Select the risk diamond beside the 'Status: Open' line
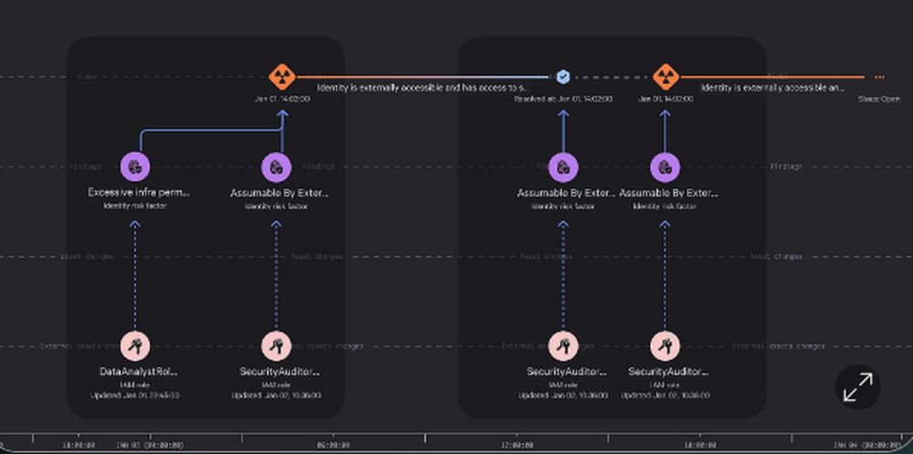The image size is (913, 454). pos(666,77)
